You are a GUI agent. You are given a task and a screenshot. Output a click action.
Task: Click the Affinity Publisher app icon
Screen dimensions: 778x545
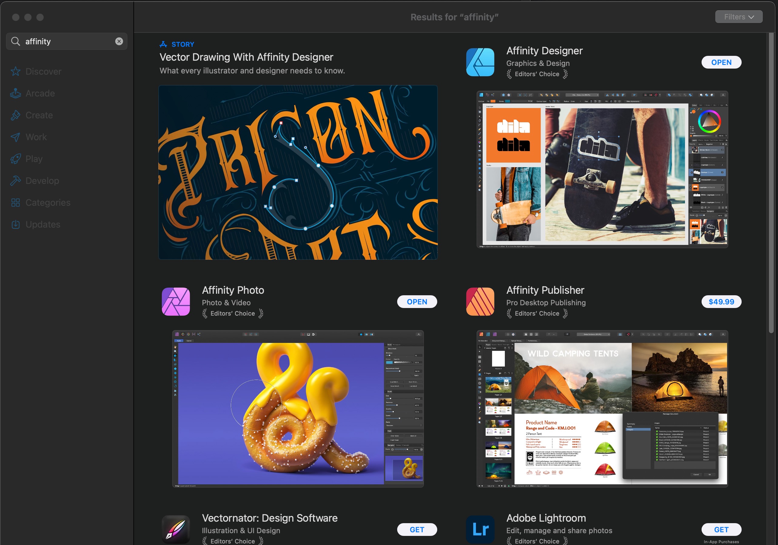[480, 302]
